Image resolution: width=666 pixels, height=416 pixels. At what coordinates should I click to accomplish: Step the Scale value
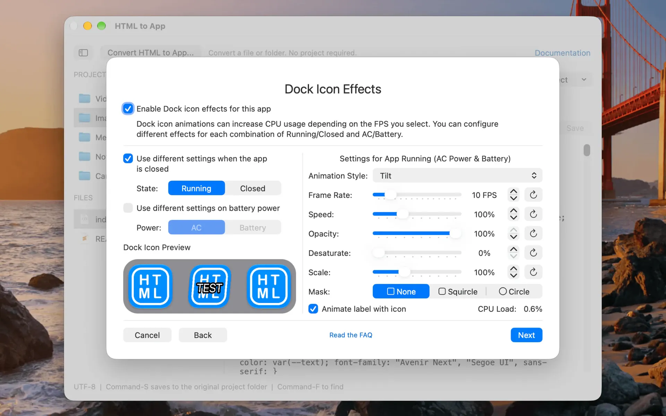[513, 272]
